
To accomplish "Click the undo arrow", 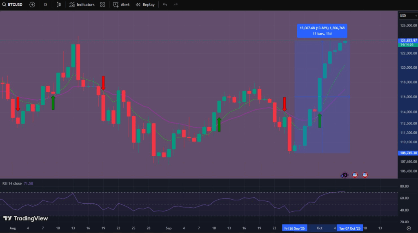I will (x=165, y=4).
